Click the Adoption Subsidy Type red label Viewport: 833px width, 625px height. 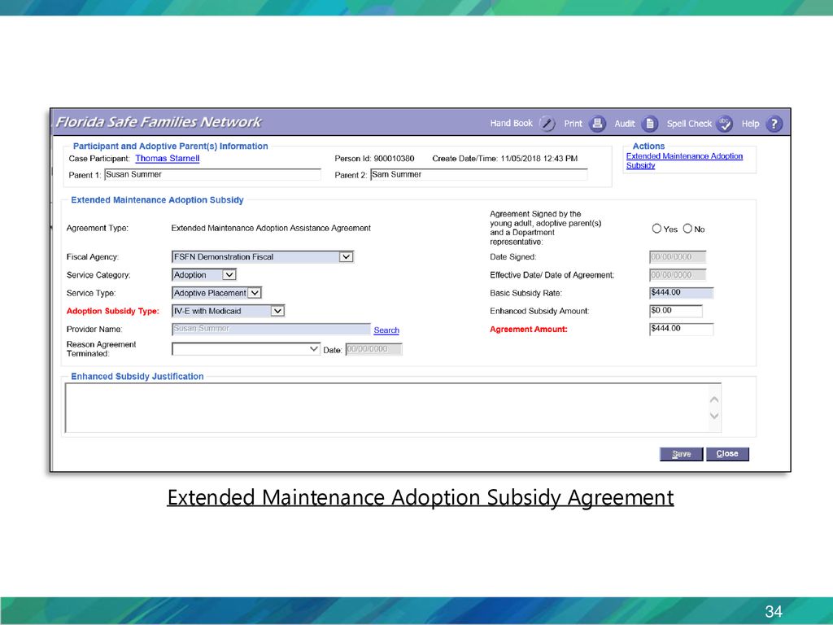click(112, 311)
